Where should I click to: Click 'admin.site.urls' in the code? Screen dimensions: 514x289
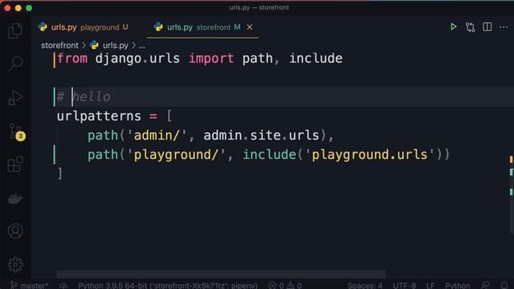[x=261, y=135]
